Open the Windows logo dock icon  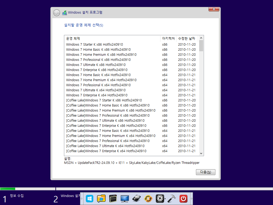click(x=90, y=199)
